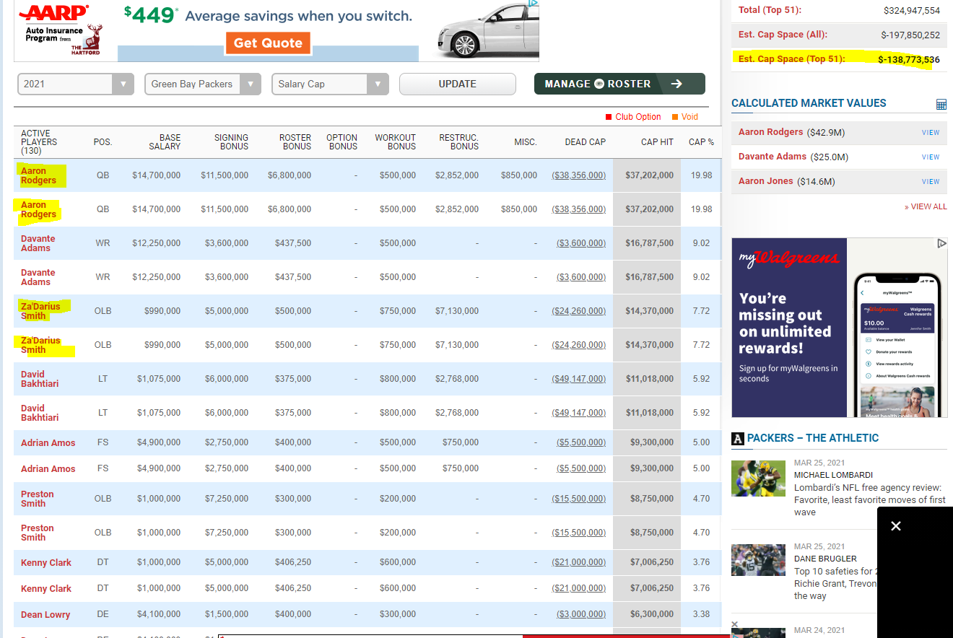Sort by the OPTION BONUS column header

click(x=341, y=142)
